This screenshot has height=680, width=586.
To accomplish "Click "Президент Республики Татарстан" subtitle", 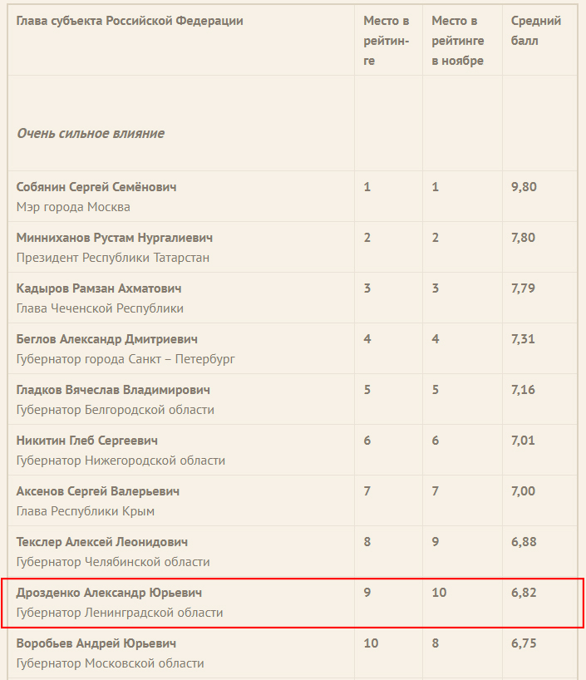I will point(113,258).
